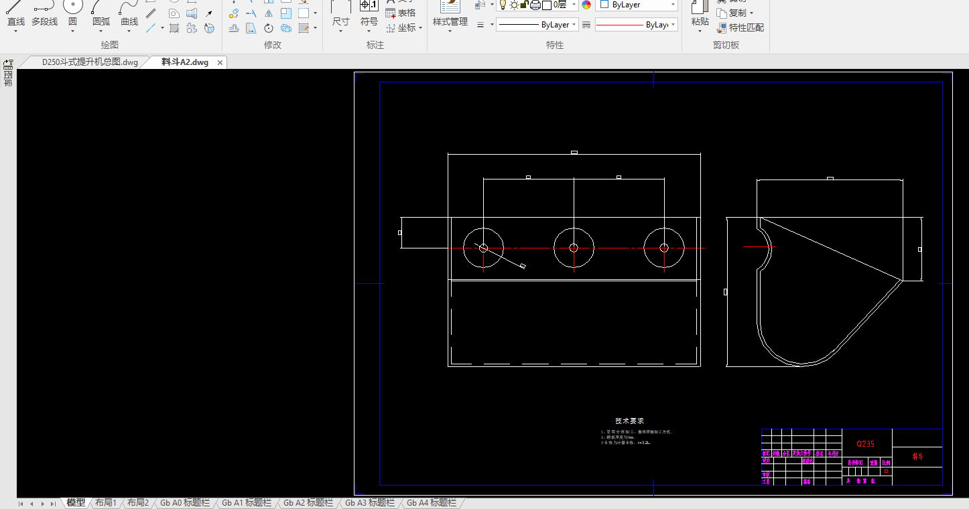Click the polygon shape tool icon in 绘图

[174, 13]
